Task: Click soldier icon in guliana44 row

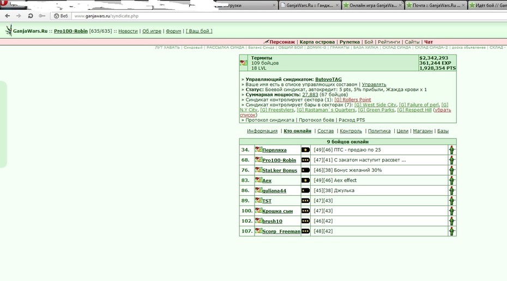Action: (452, 190)
